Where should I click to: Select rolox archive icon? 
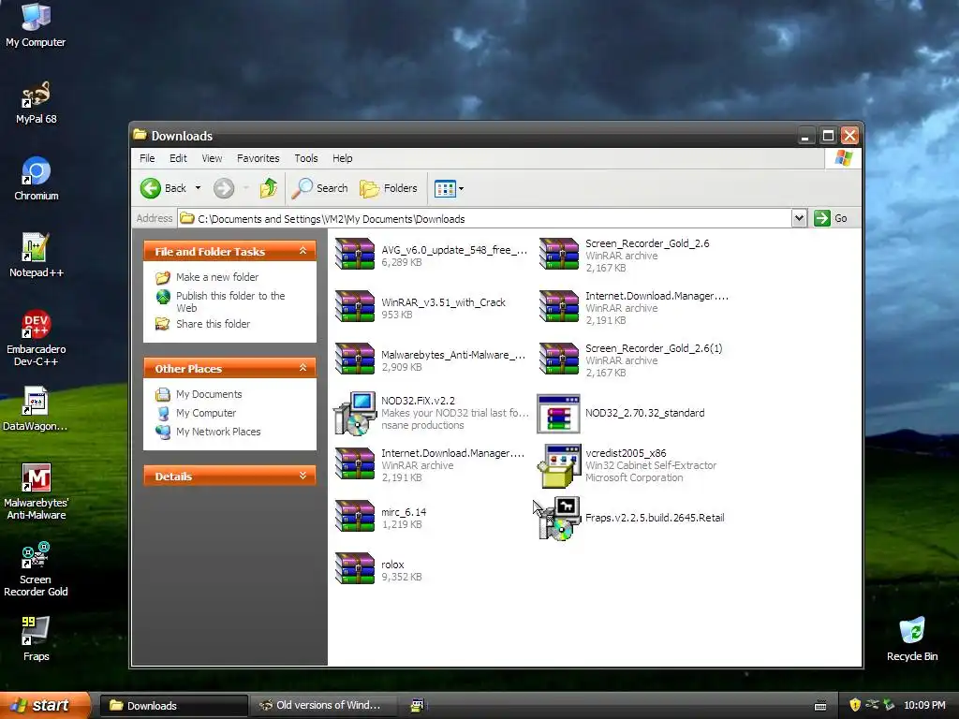point(355,568)
